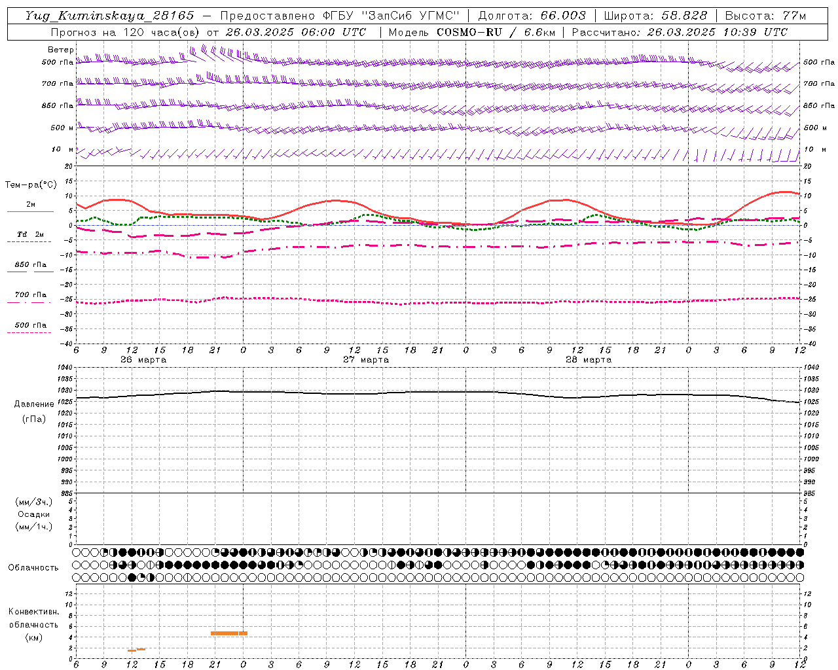Image resolution: width=838 pixels, height=670 pixels.
Task: Click the (км) unit under convective cloudiness
Action: coord(34,637)
